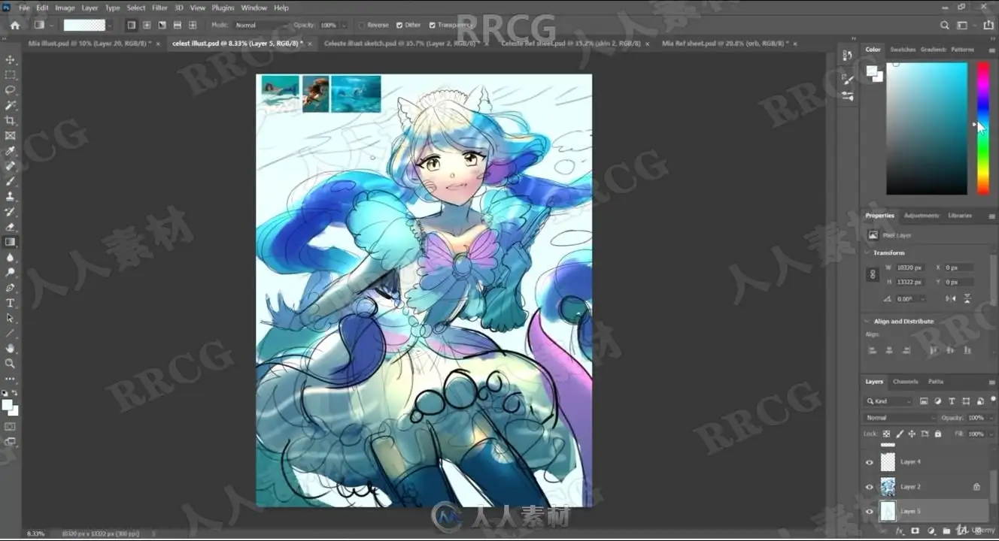Select the Zoom tool
999x541 pixels.
pyautogui.click(x=10, y=364)
